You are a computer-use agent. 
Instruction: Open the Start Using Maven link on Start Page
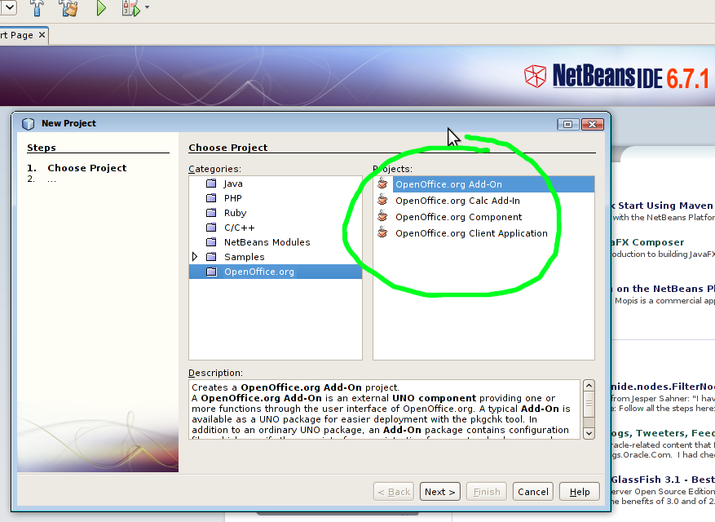663,206
